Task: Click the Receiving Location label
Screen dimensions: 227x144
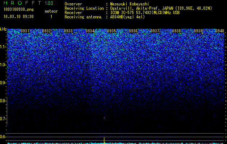Action: [84, 8]
